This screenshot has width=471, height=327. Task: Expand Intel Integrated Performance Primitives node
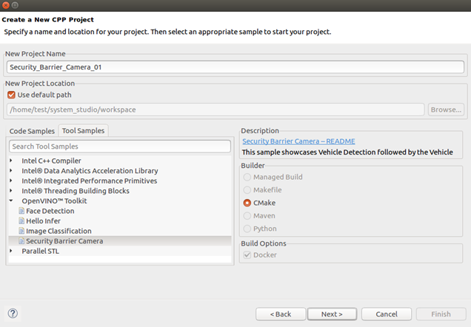point(11,181)
